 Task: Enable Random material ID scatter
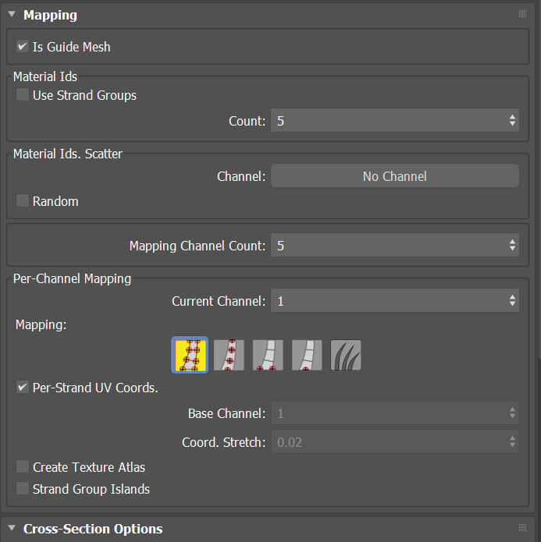tap(23, 201)
